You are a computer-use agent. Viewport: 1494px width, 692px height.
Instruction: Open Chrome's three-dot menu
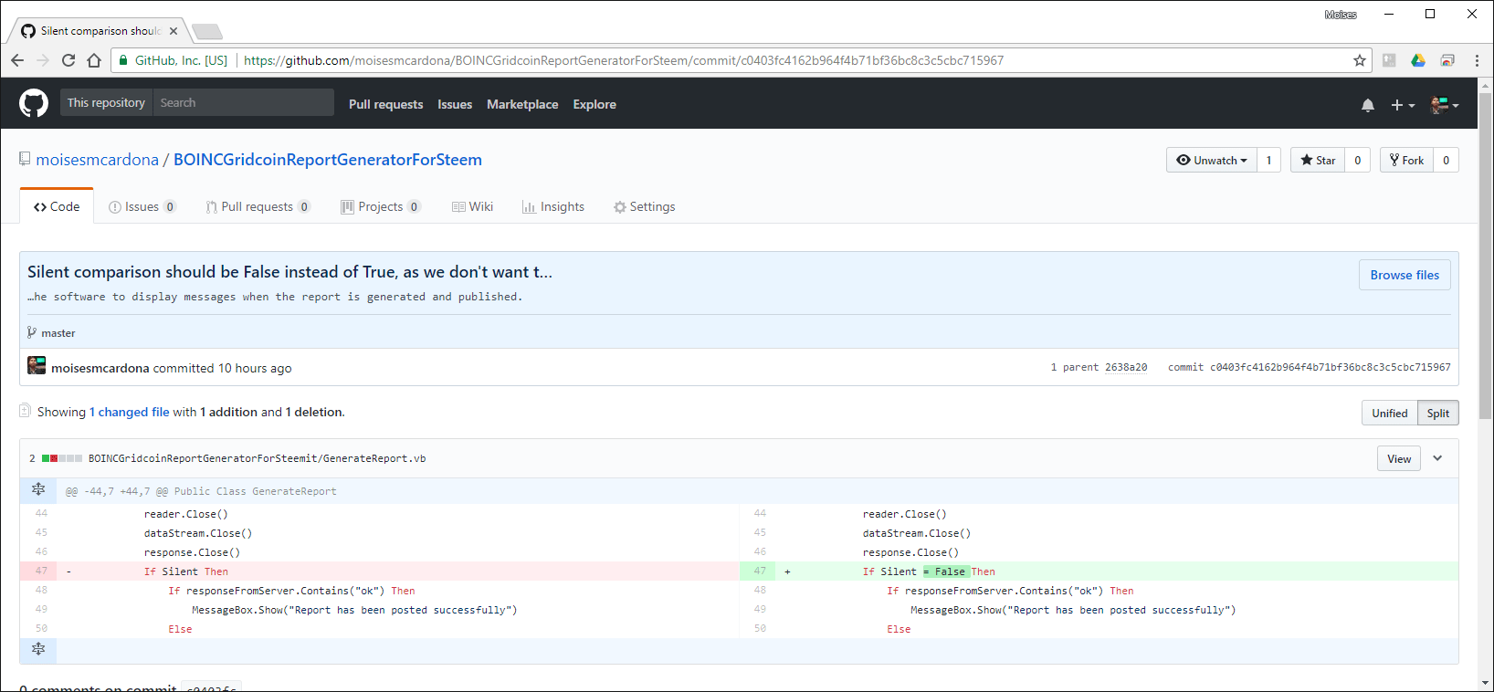[x=1477, y=60]
